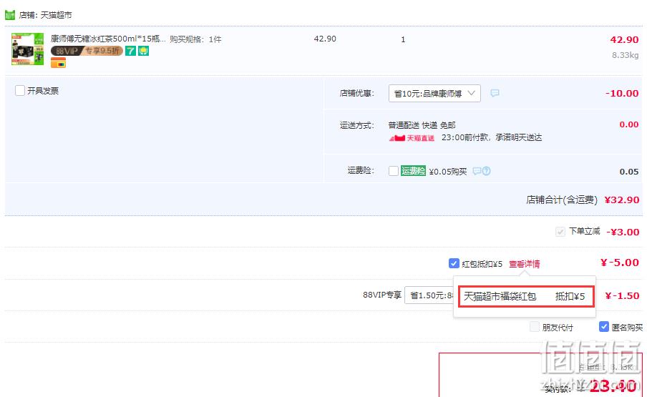Click the bold red 42.90 subtotal

[x=624, y=39]
